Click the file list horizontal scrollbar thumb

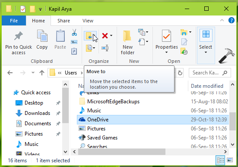(x=122, y=152)
